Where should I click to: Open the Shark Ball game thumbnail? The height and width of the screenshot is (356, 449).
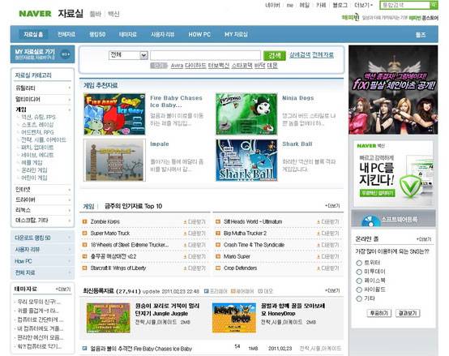coord(246,160)
